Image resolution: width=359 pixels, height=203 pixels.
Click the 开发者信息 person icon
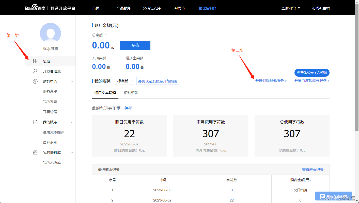(35, 71)
